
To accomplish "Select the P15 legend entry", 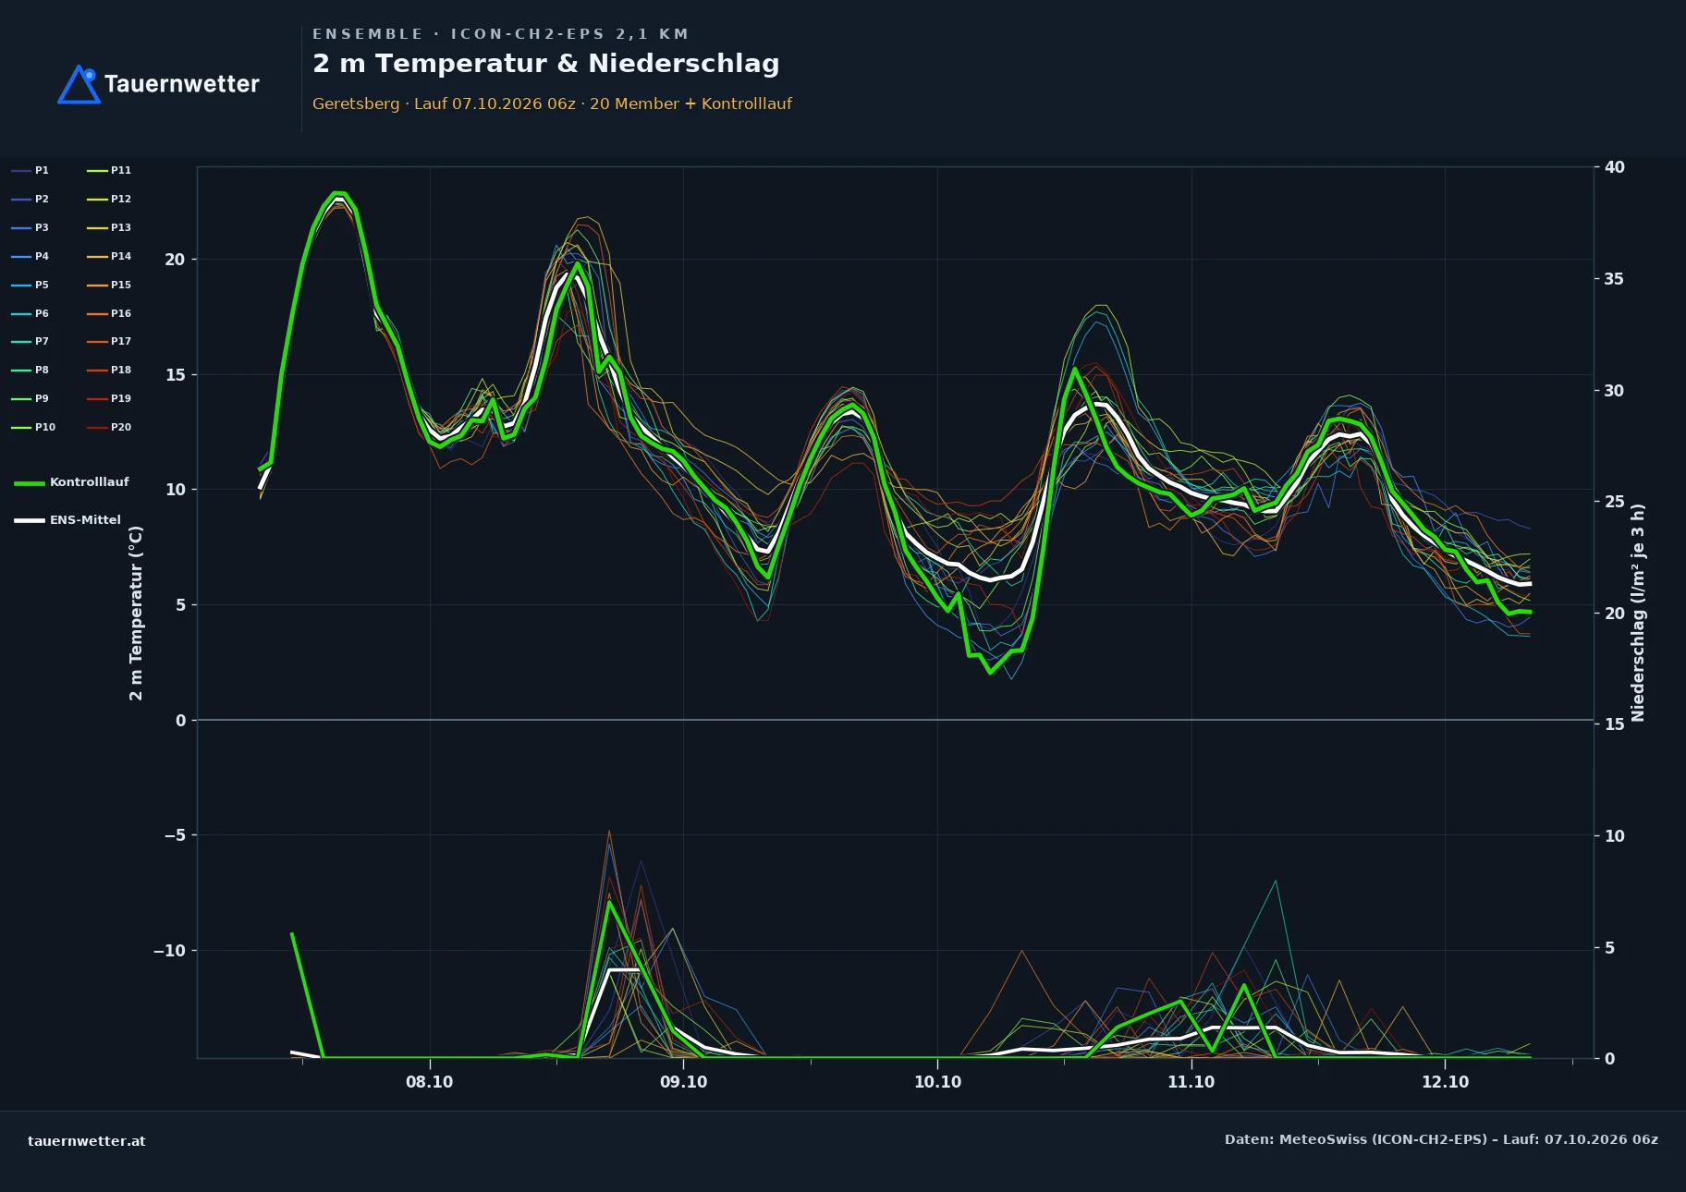I will (x=109, y=285).
